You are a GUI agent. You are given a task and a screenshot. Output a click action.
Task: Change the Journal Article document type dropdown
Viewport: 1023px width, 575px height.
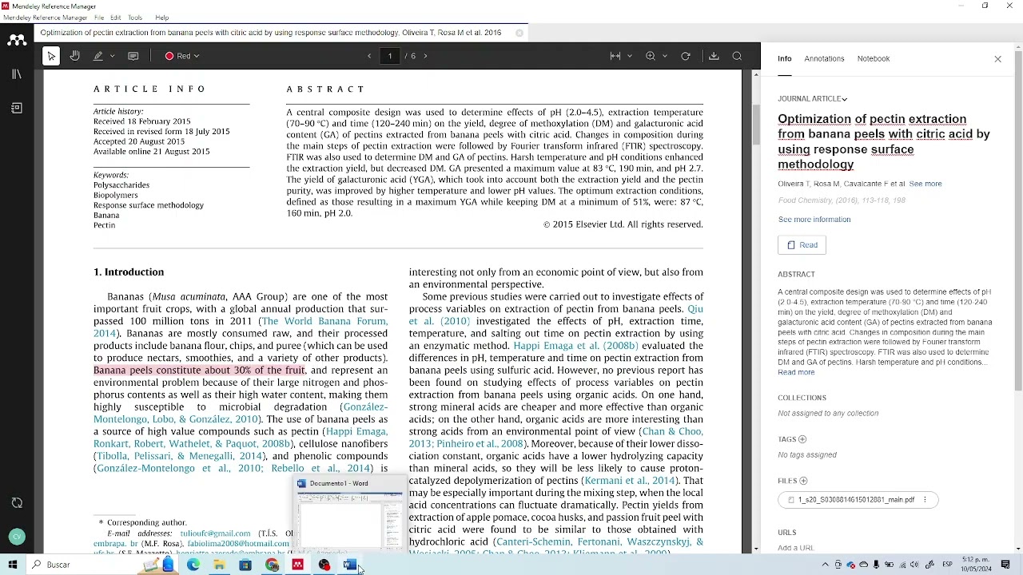coord(813,99)
